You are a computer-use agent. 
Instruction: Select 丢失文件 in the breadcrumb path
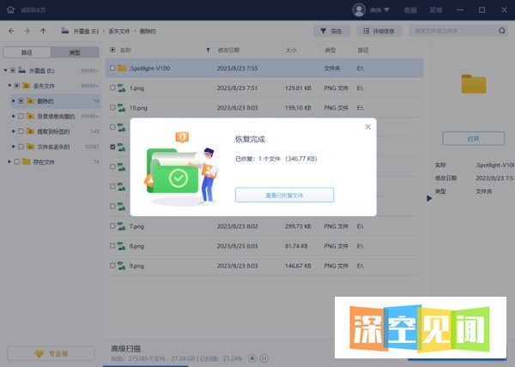tap(119, 31)
